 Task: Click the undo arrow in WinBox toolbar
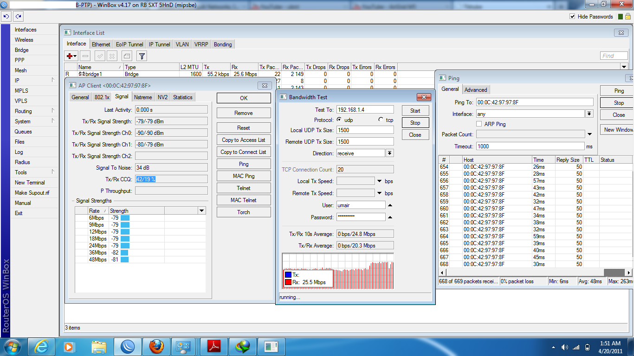(6, 16)
